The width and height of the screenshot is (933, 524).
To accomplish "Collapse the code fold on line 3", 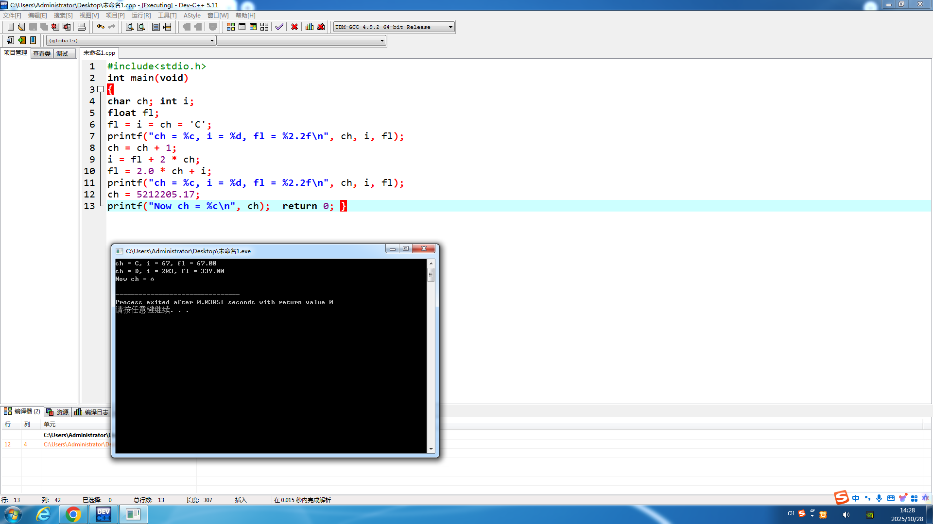I will pyautogui.click(x=101, y=89).
